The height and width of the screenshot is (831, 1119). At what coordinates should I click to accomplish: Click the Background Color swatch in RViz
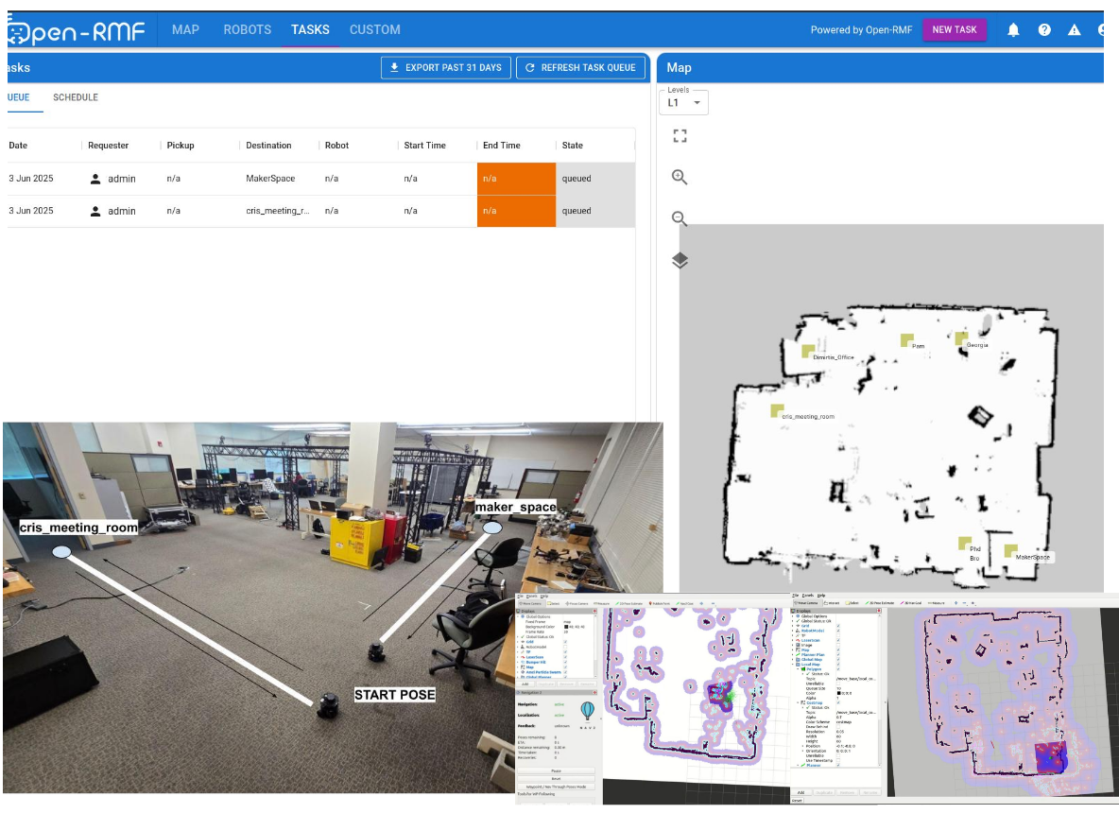[x=566, y=627]
